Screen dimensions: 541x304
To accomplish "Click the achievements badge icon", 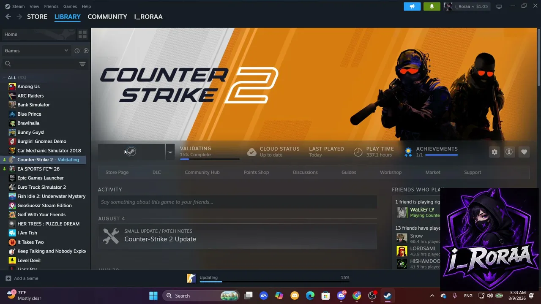I will (x=408, y=152).
